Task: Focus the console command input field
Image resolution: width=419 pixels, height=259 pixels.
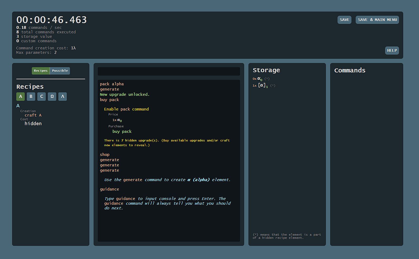Action: [169, 71]
